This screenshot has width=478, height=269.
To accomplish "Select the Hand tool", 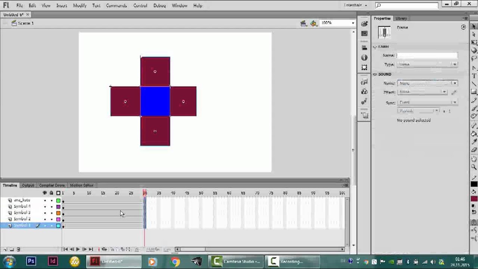I will pyautogui.click(x=474, y=159).
